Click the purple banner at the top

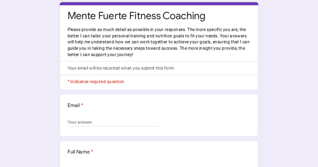pyautogui.click(x=159, y=3)
